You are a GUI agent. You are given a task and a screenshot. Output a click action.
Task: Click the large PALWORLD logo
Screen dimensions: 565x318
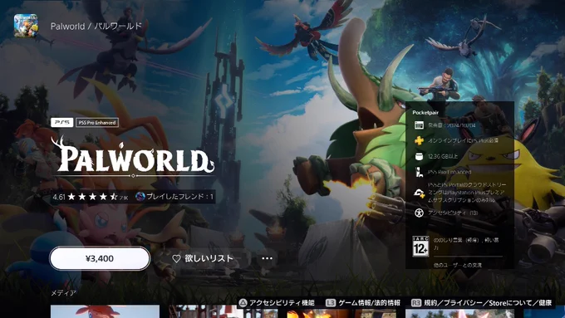click(133, 156)
